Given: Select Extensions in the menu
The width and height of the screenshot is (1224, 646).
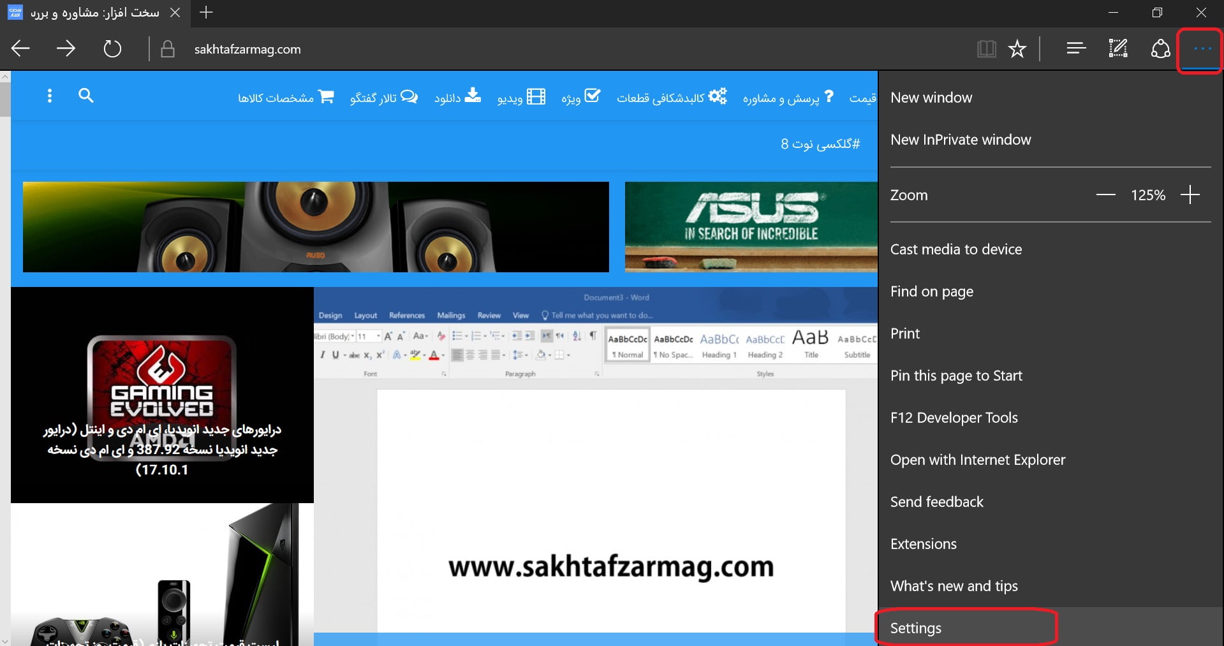Looking at the screenshot, I should coord(924,544).
